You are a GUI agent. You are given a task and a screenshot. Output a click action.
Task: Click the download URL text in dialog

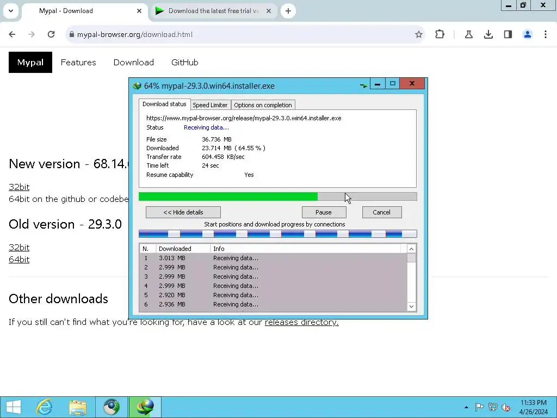click(x=244, y=118)
